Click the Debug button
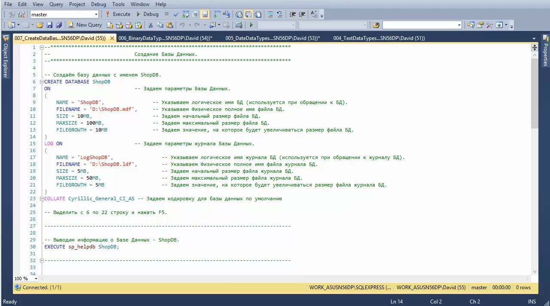This screenshot has width=550, height=306. (147, 14)
